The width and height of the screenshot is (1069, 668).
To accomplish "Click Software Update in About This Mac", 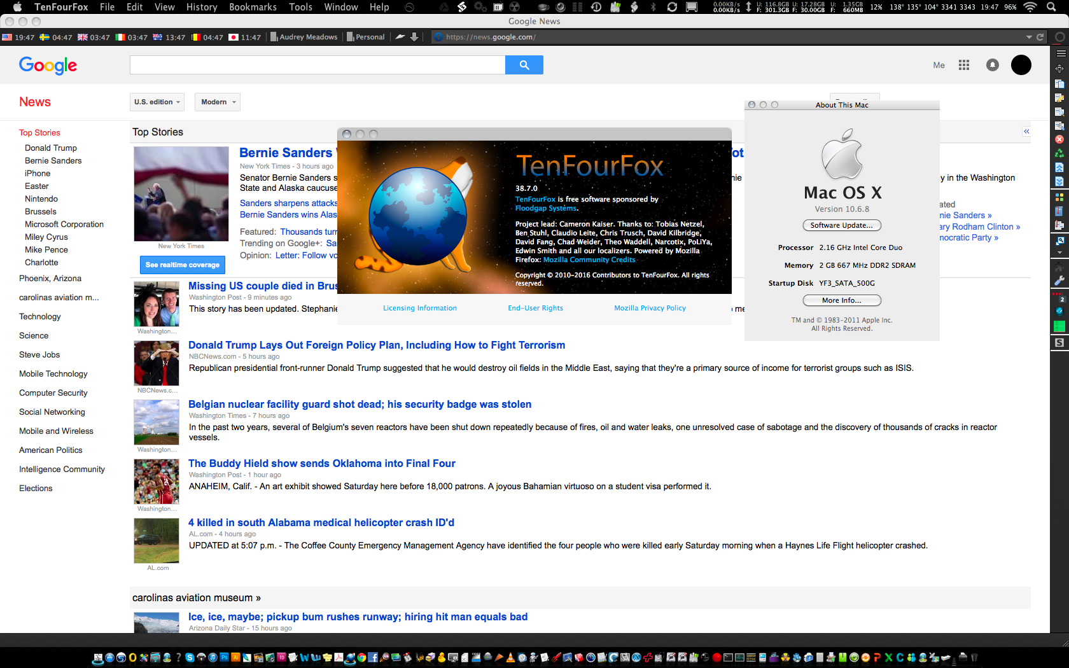I will (x=842, y=225).
